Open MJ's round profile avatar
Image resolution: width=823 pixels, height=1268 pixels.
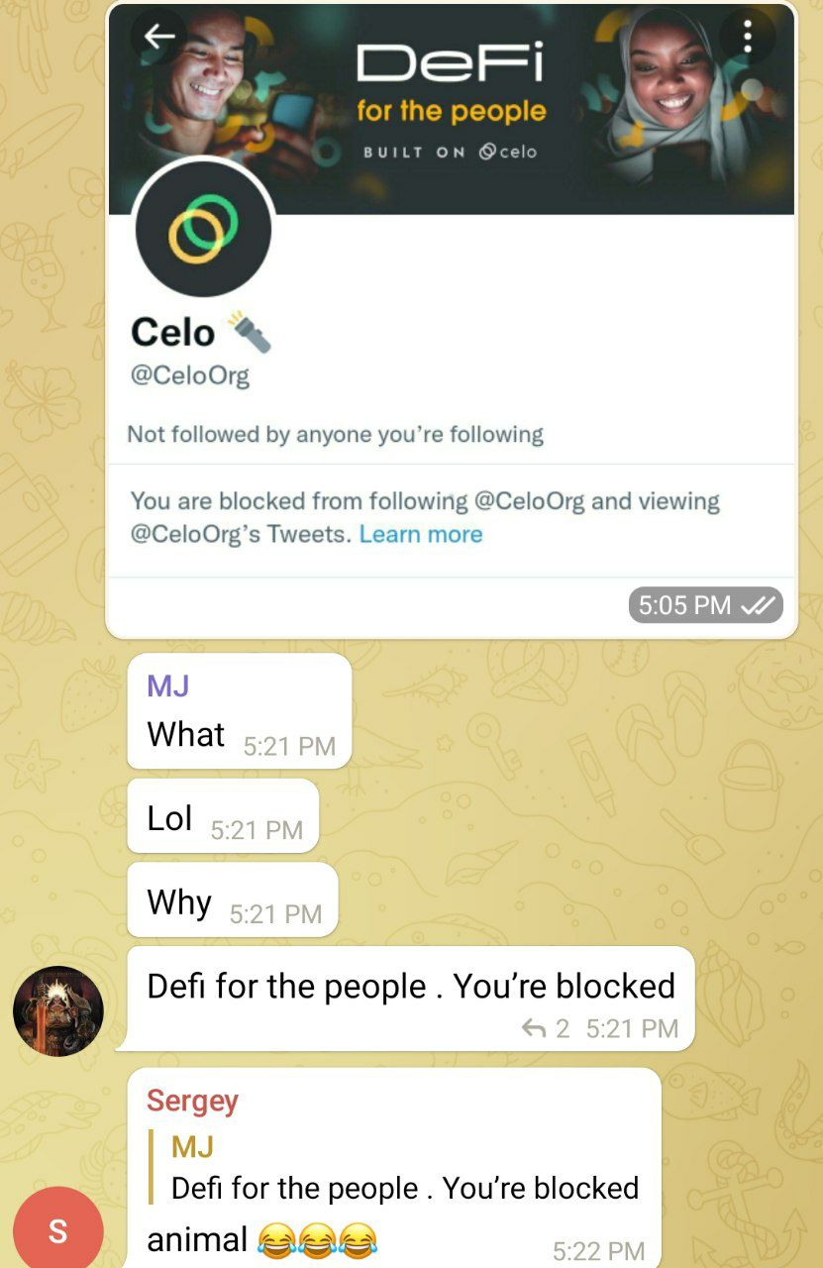[x=58, y=1011]
